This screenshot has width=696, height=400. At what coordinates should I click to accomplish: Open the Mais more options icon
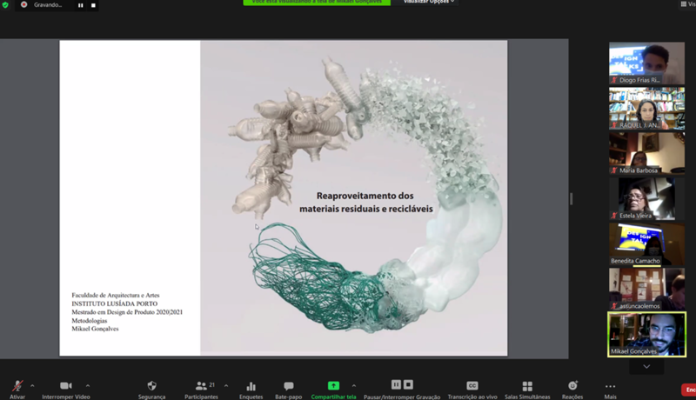611,386
